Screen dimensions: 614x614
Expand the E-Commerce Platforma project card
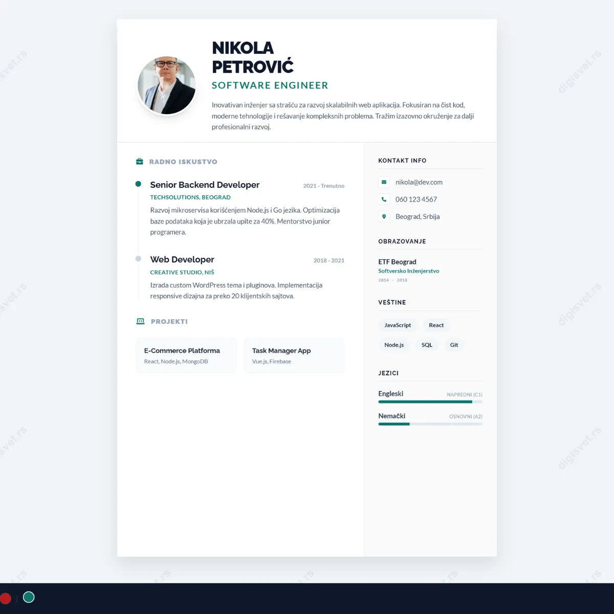coord(186,355)
